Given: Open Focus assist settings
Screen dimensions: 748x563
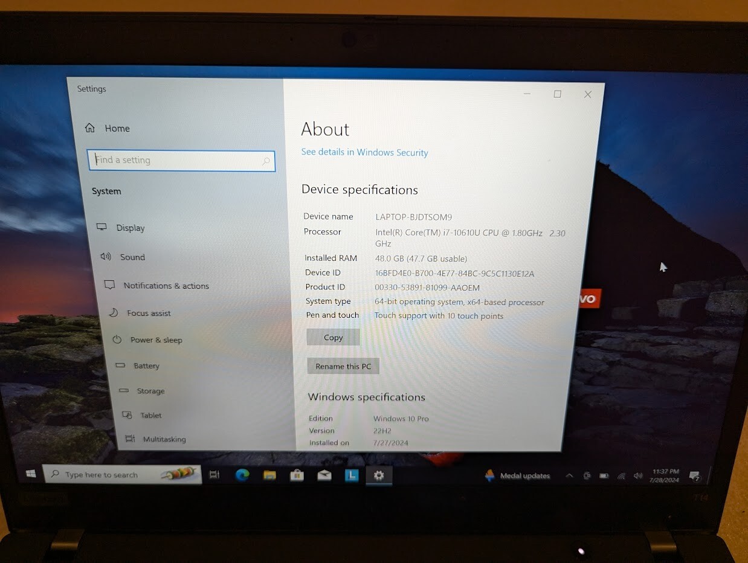Looking at the screenshot, I should click(x=140, y=313).
